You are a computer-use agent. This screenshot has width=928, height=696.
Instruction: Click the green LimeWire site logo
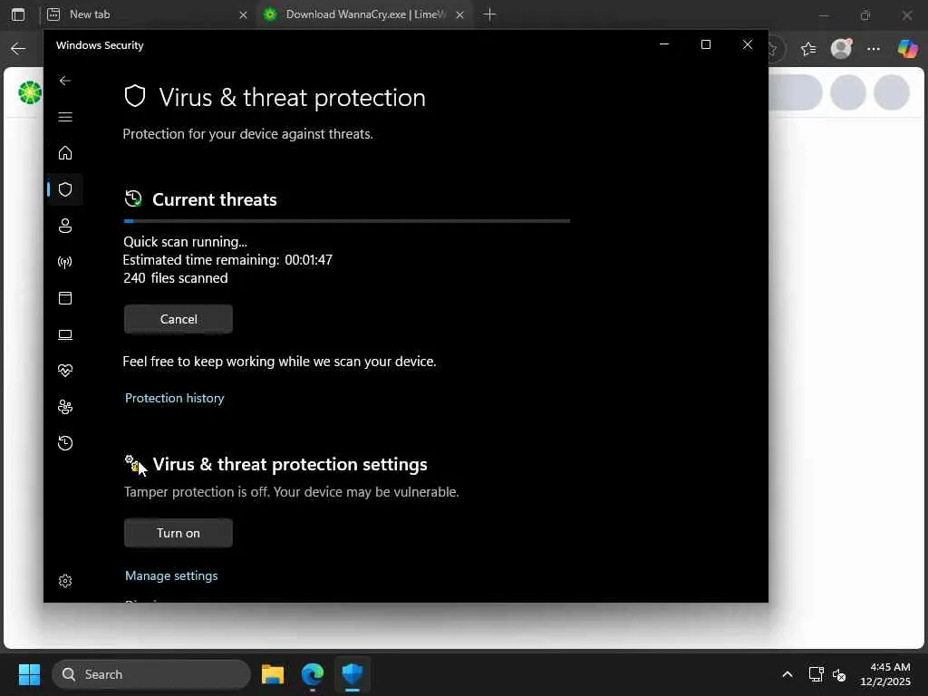pos(30,93)
